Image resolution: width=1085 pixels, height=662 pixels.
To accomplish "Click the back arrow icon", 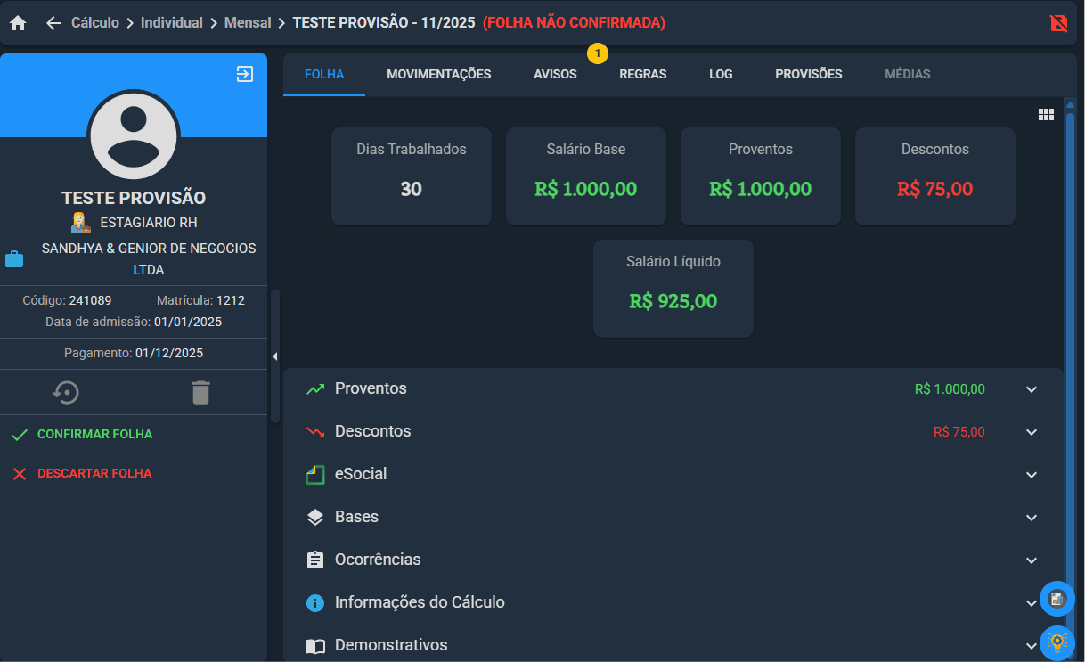I will point(53,23).
